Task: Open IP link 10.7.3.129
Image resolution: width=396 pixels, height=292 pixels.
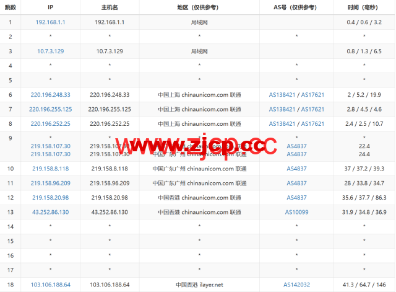Action: click(x=51, y=51)
